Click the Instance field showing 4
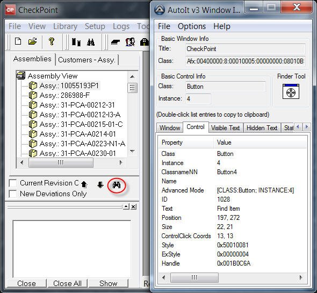The width and height of the screenshot is (317, 293). 198,99
